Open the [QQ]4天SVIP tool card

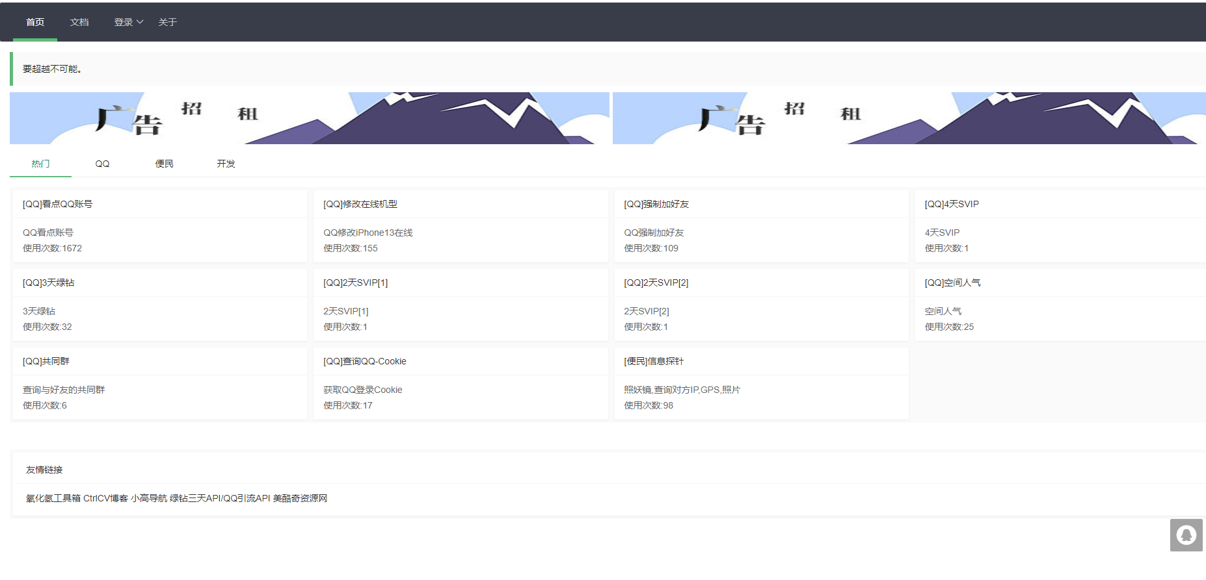pyautogui.click(x=1060, y=225)
